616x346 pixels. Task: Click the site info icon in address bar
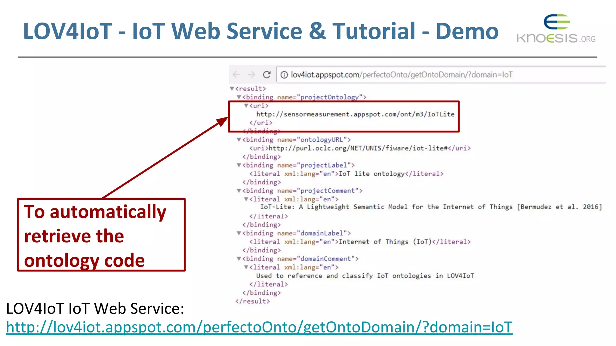pos(284,75)
